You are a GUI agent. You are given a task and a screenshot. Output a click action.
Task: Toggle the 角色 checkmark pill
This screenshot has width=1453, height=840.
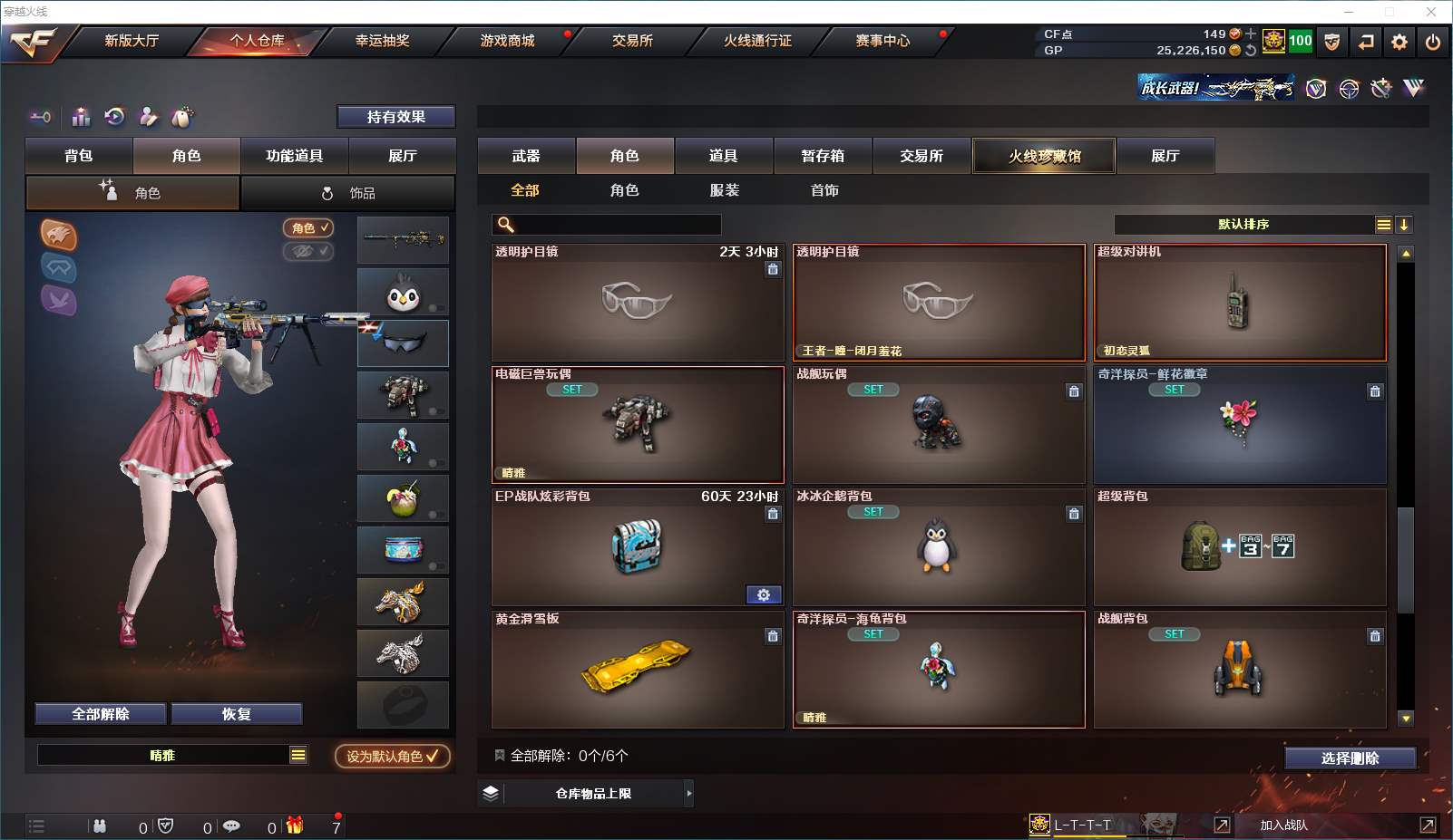tap(308, 227)
